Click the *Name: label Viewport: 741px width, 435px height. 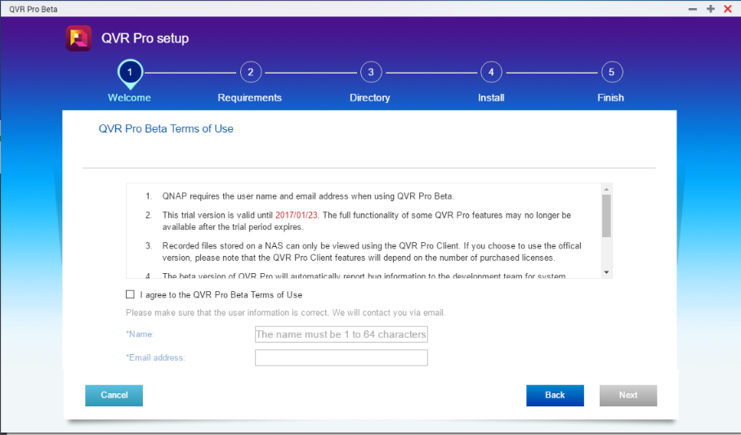pyautogui.click(x=140, y=334)
